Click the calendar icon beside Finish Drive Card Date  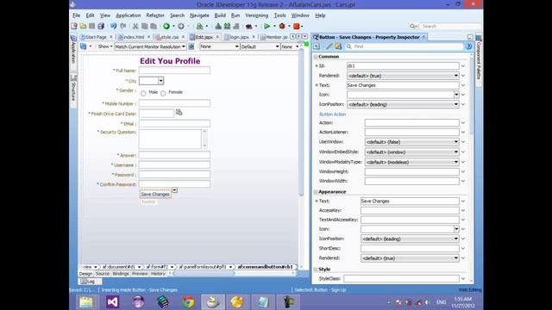click(179, 113)
